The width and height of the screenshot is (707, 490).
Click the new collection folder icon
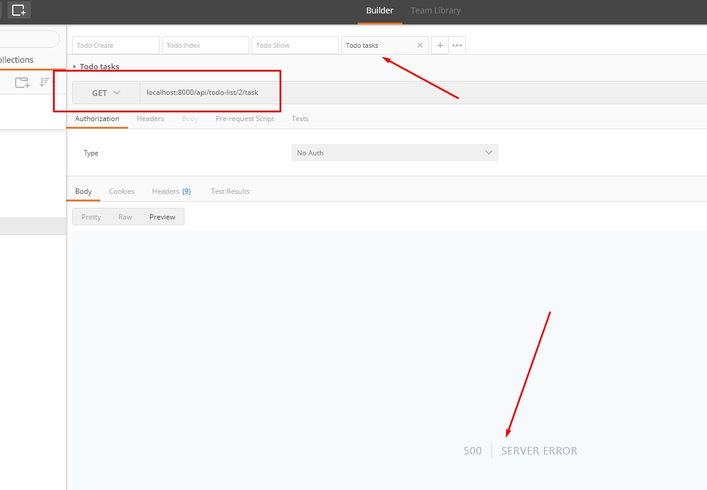tap(22, 83)
